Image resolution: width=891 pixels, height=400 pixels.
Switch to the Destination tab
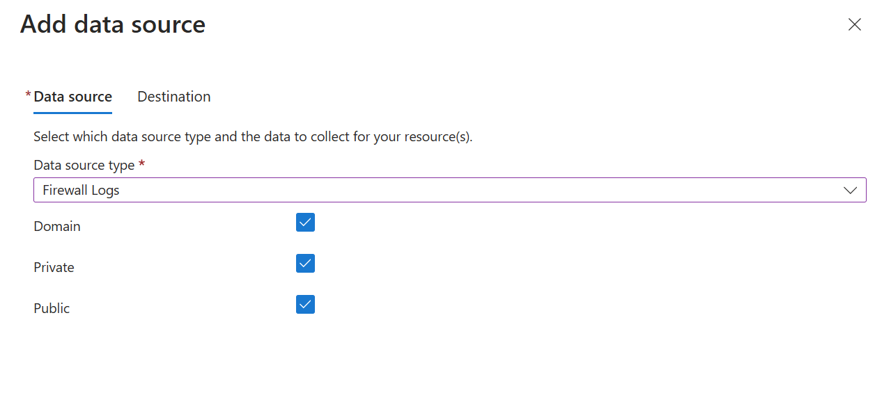point(174,97)
